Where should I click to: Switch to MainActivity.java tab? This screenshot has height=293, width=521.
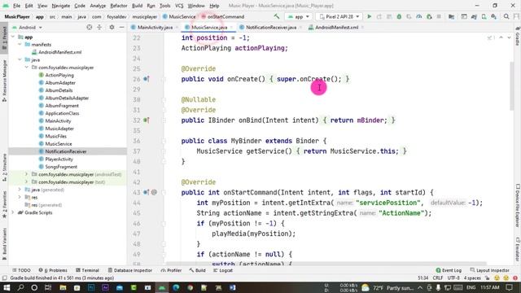tap(155, 27)
